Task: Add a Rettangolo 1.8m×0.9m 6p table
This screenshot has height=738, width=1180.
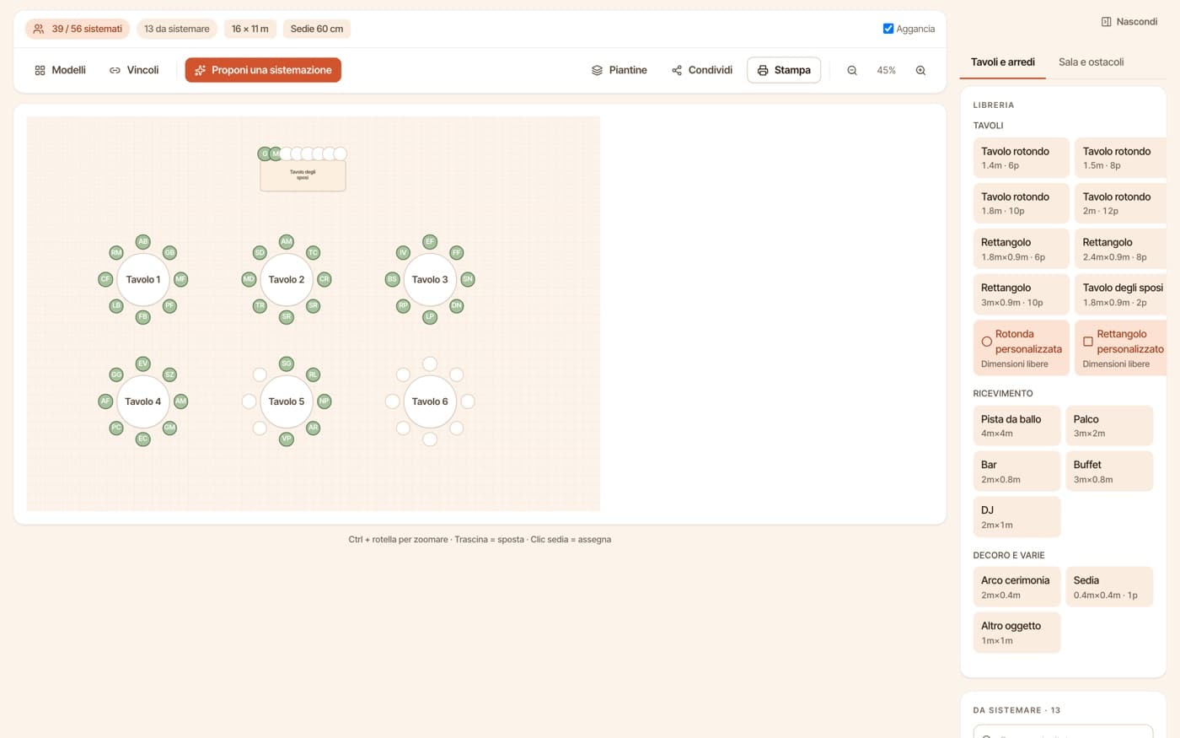Action: pyautogui.click(x=1021, y=249)
